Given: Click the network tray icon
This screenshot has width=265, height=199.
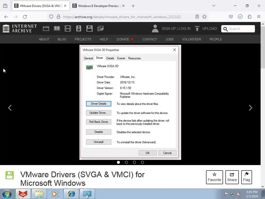Looking at the screenshot, I should point(233,194).
